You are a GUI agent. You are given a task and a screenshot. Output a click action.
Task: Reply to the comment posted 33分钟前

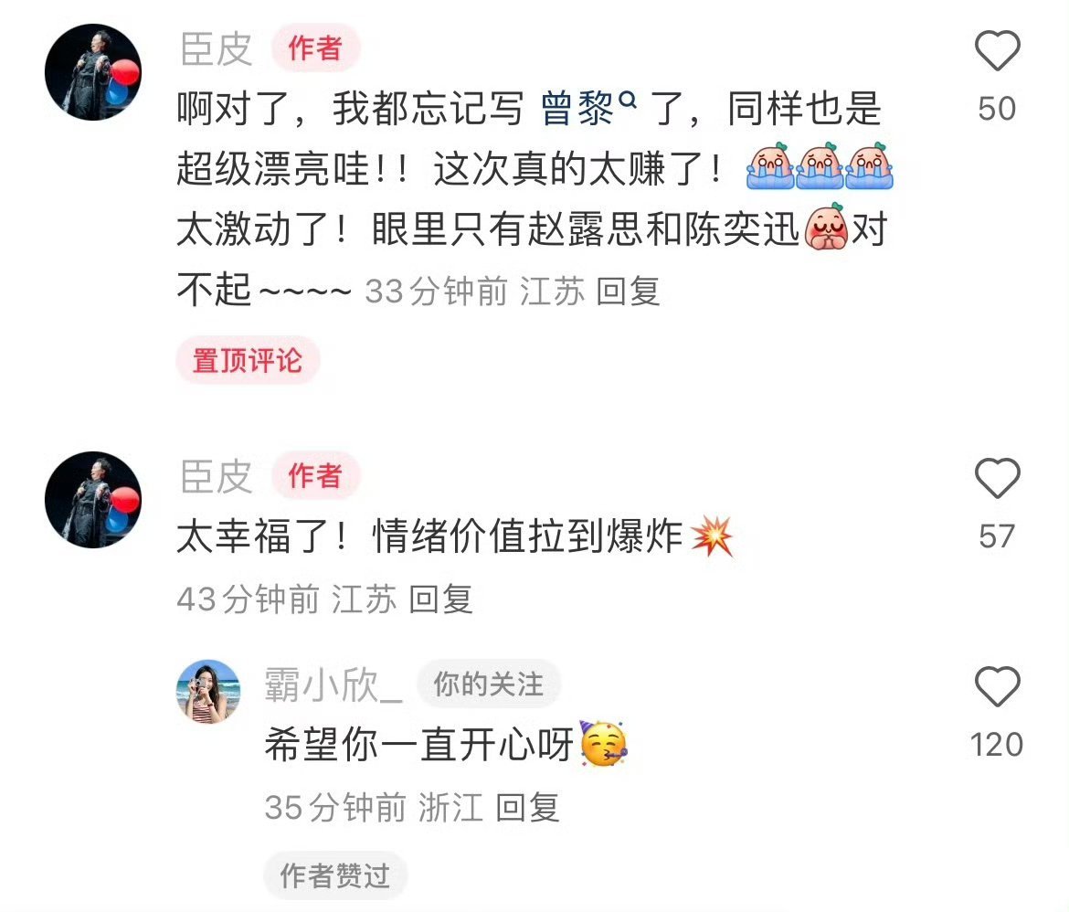tap(628, 292)
